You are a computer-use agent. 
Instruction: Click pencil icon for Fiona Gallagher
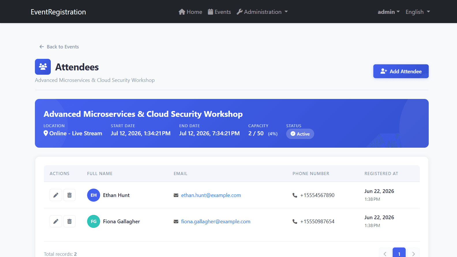click(56, 221)
